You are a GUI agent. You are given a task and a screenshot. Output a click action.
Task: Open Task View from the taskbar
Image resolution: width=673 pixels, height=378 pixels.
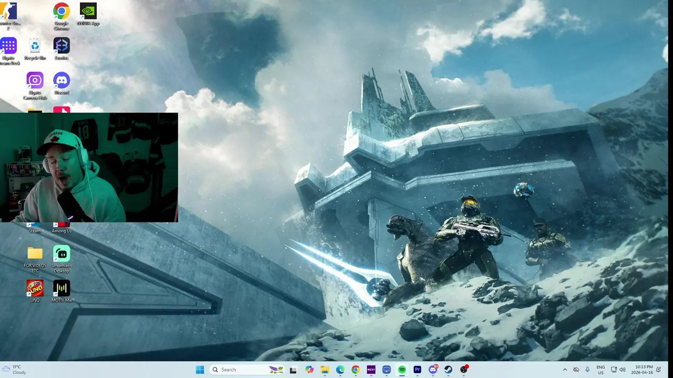[x=293, y=370]
